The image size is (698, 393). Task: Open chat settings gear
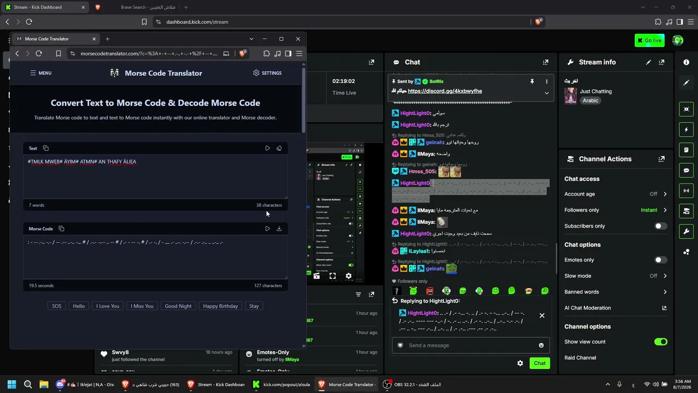click(520, 363)
